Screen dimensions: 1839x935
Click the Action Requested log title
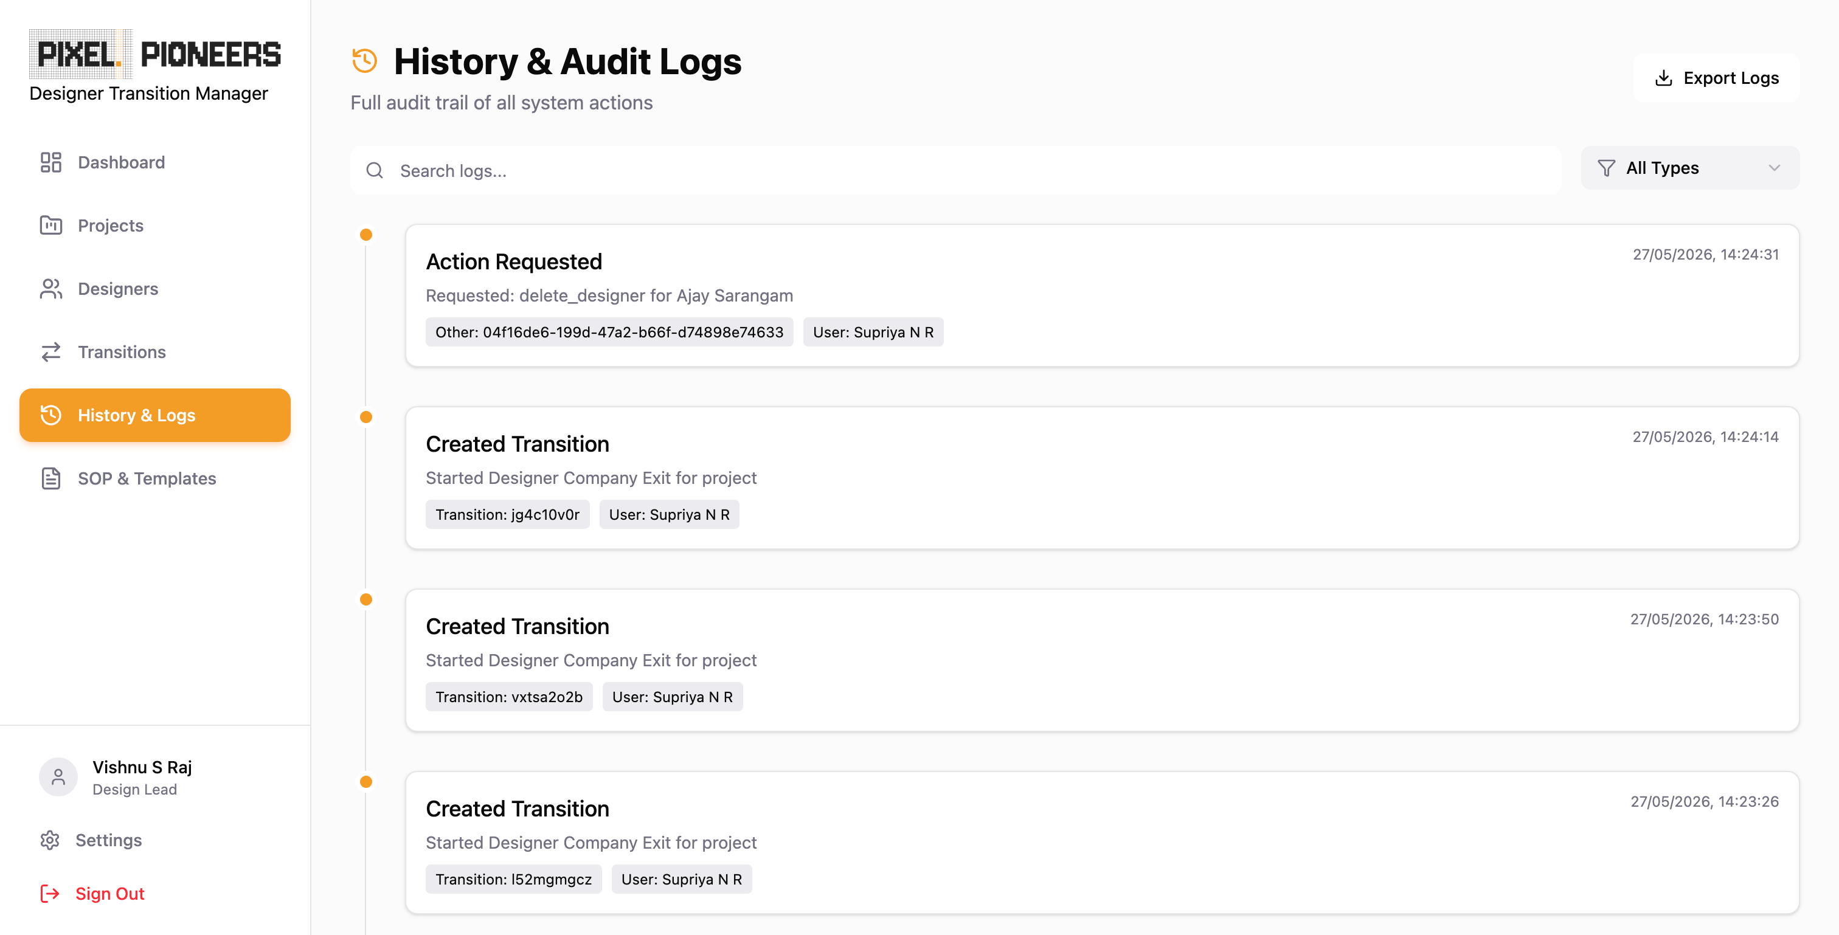(514, 262)
